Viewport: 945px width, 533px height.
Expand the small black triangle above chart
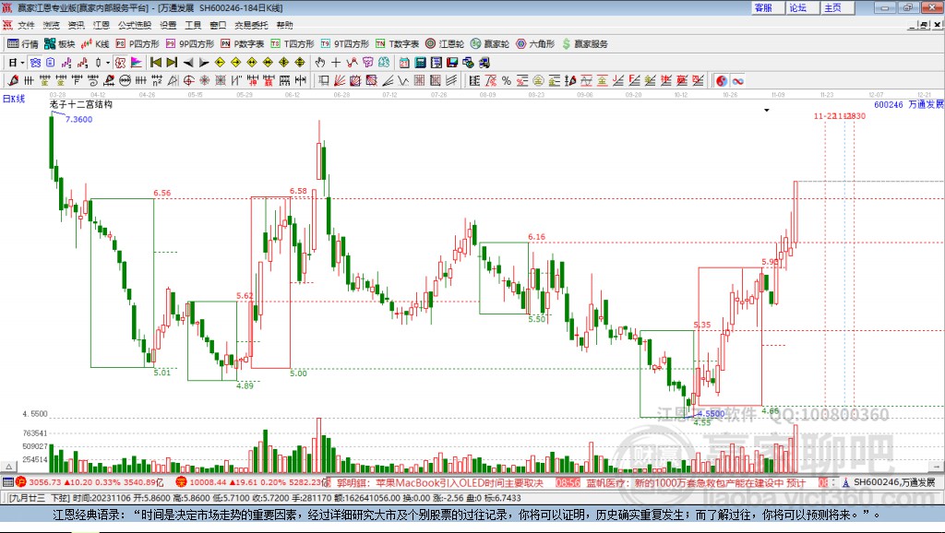[x=767, y=111]
